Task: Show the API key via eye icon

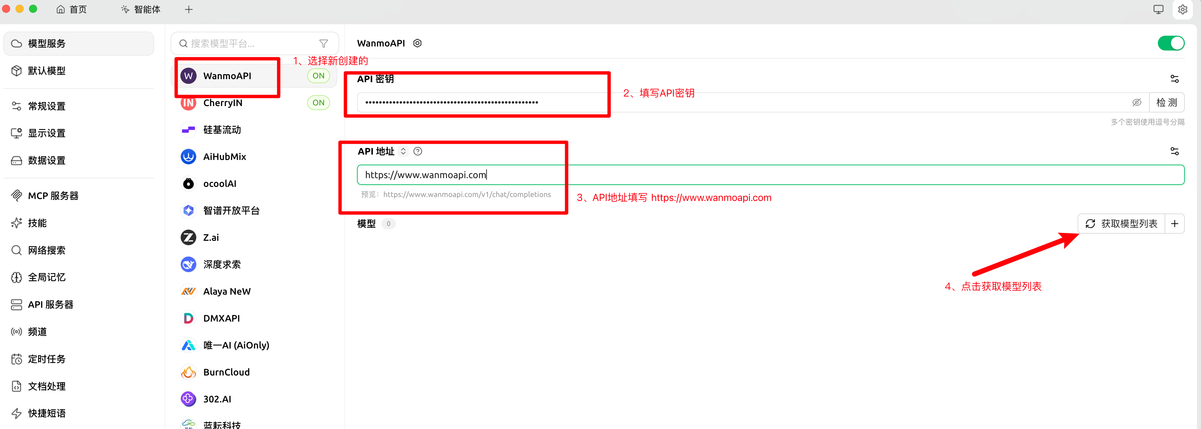Action: click(x=1137, y=102)
